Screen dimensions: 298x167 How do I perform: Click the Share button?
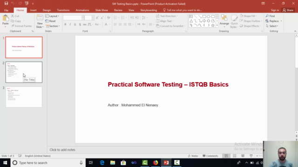pyautogui.click(x=288, y=10)
